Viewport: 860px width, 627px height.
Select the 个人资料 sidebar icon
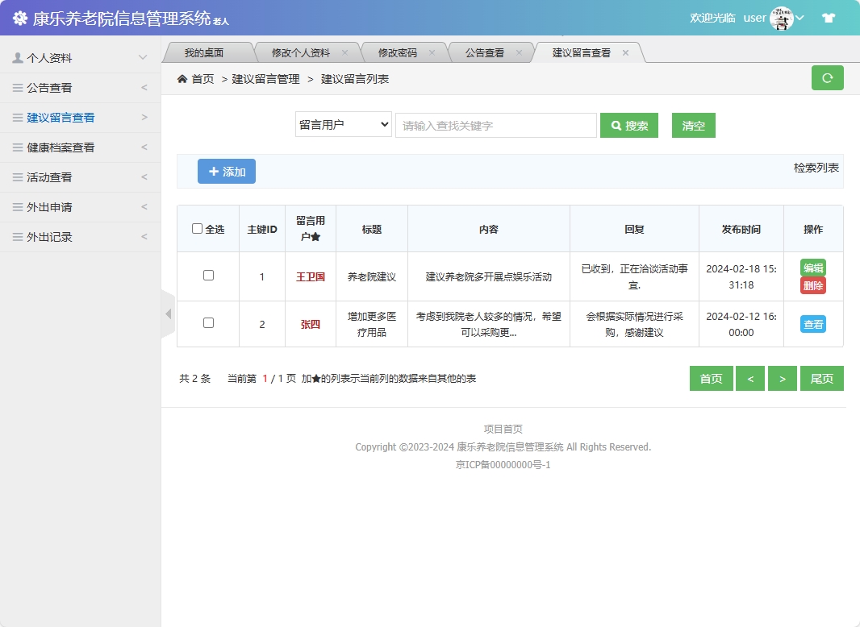18,57
